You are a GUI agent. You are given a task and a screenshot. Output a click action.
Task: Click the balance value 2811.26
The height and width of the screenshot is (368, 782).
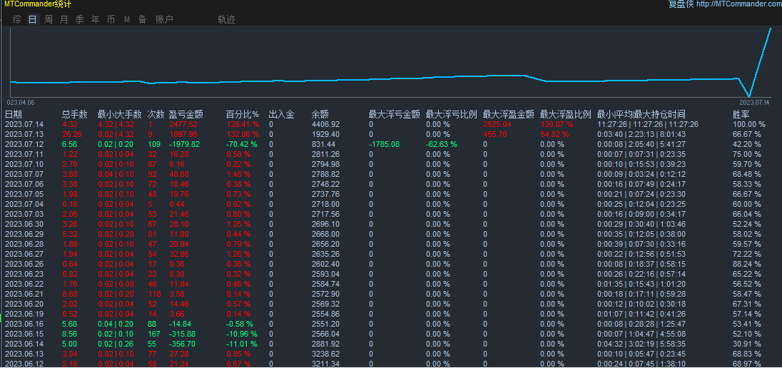click(325, 154)
